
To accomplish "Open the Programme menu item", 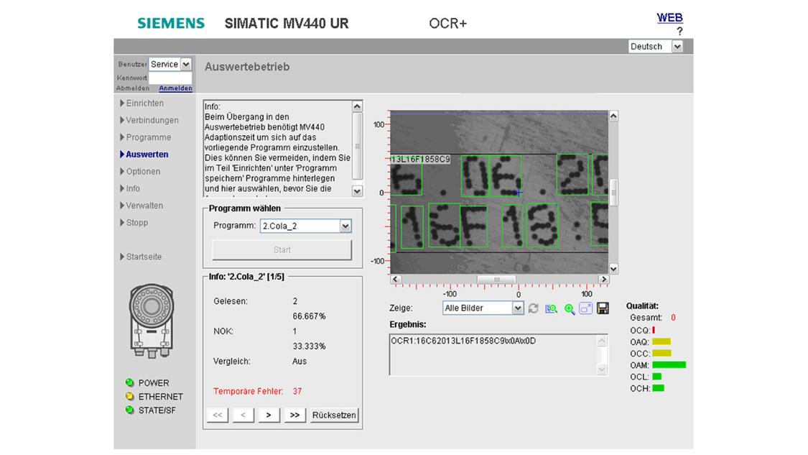I will [145, 137].
